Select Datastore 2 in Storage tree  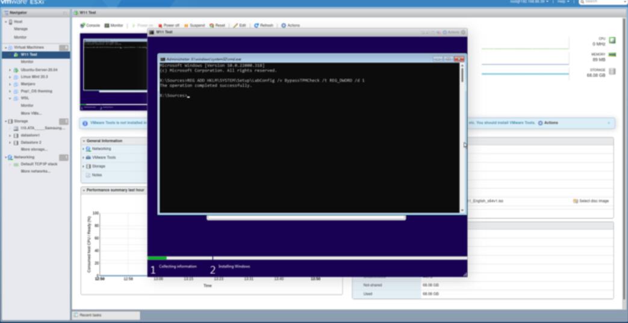click(x=31, y=142)
